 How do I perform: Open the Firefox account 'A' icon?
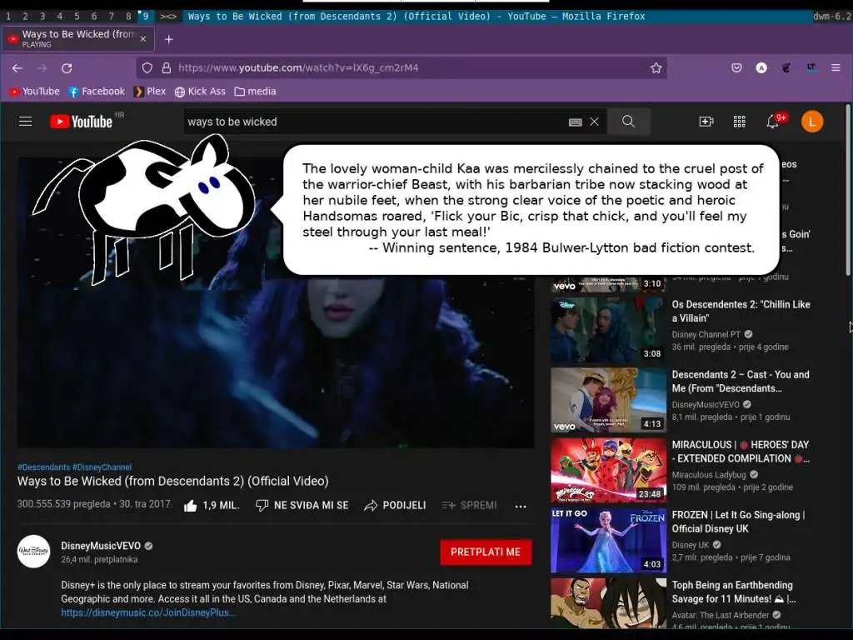coord(761,68)
